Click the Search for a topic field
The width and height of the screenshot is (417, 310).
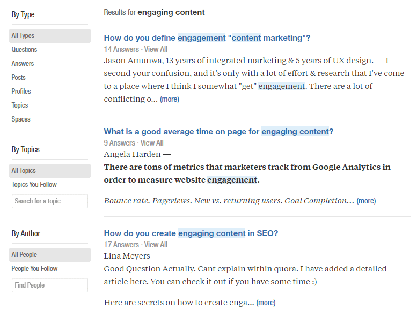tap(50, 201)
